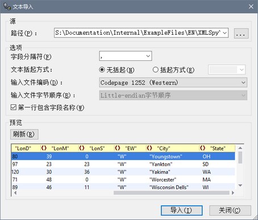Select the 括起方式 radio button
Viewport: 258px width, 220px height.
[156, 70]
